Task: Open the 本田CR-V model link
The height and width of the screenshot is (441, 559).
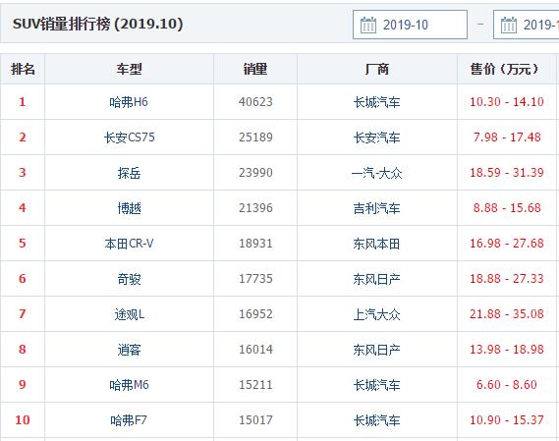Action: click(129, 244)
